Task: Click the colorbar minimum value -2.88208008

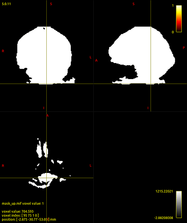Action: [164, 218]
